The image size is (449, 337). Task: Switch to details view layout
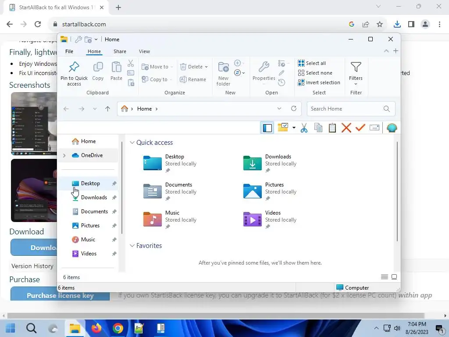coord(384,277)
